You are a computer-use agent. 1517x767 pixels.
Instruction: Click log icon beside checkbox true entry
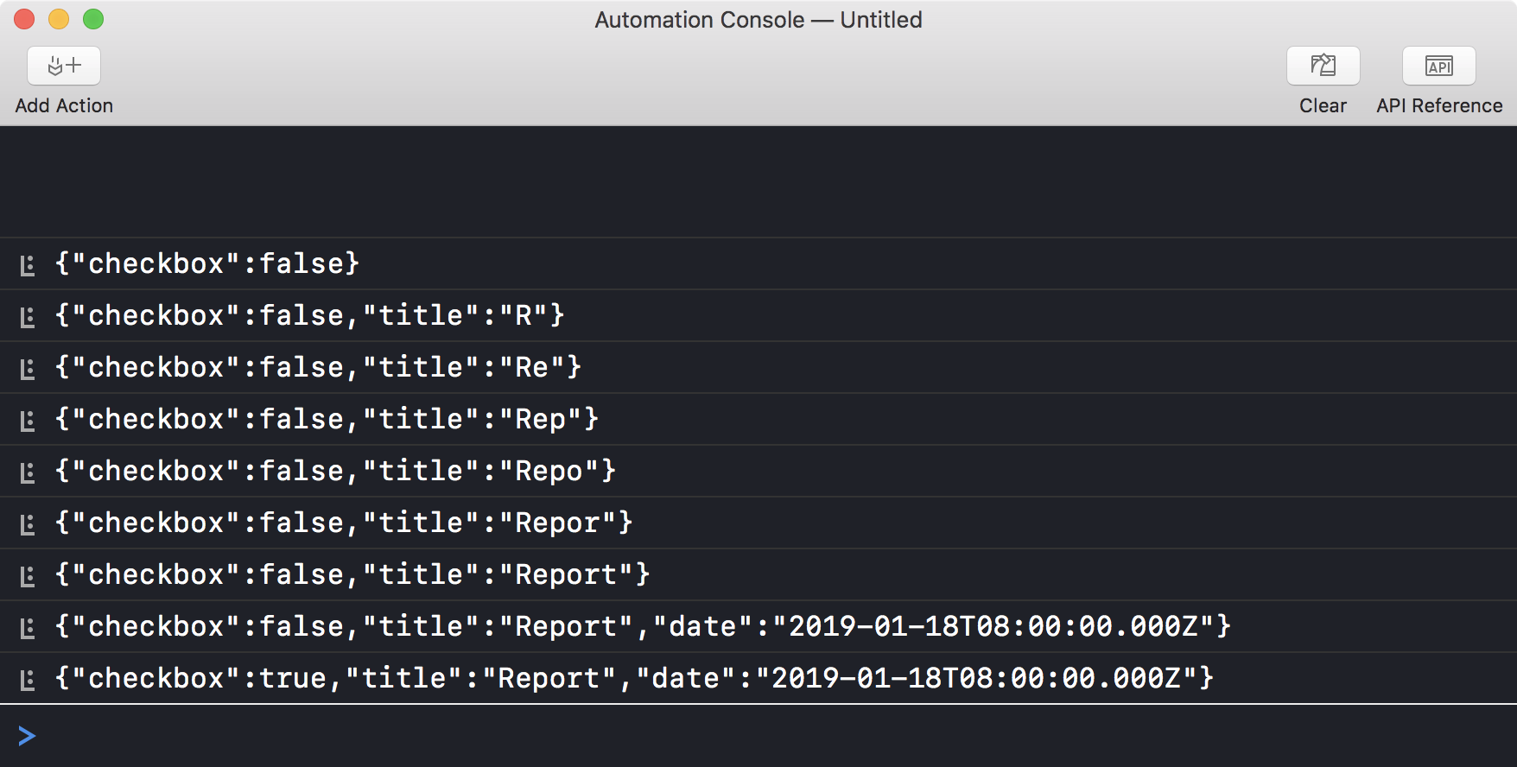[x=28, y=680]
